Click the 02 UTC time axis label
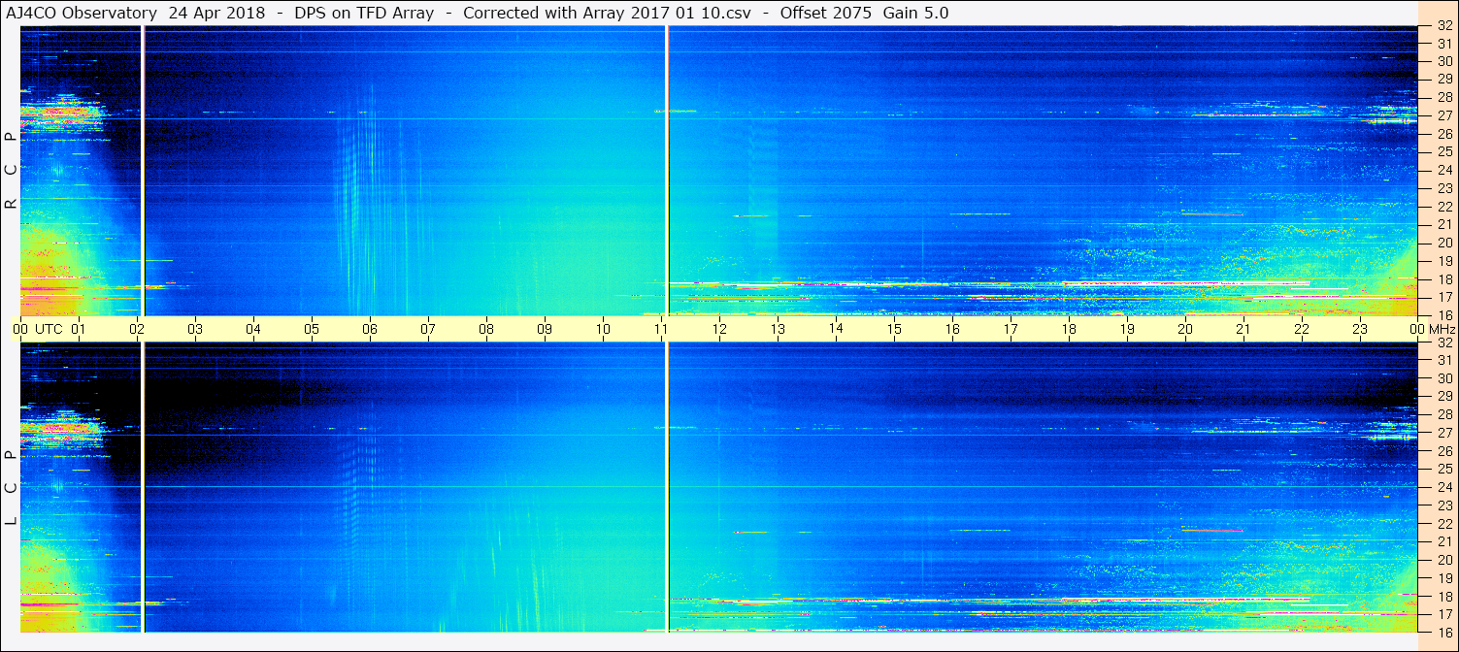This screenshot has width=1459, height=652. [137, 329]
